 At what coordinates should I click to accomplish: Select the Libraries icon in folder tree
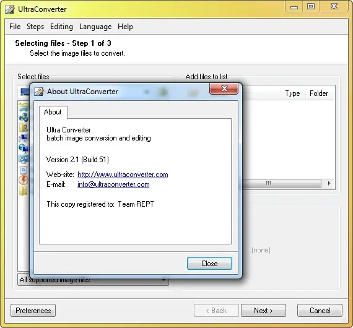24,107
